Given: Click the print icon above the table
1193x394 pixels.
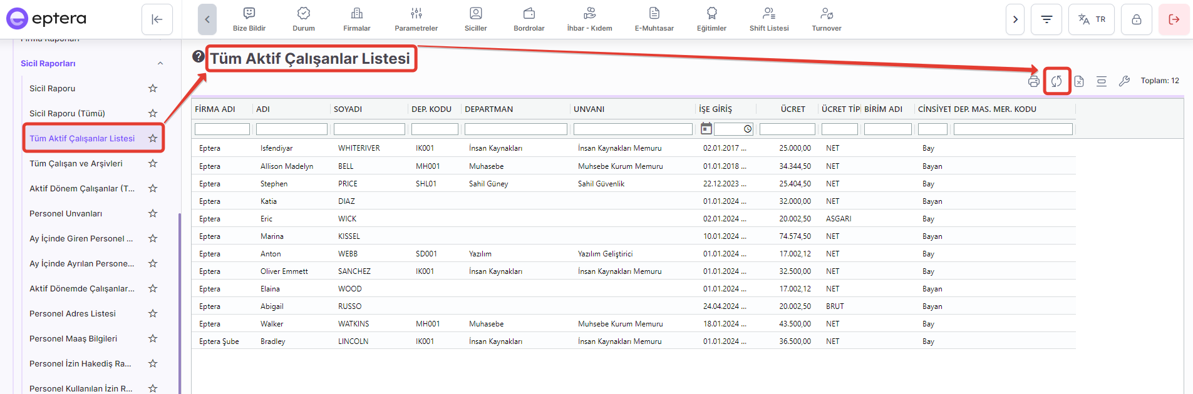Looking at the screenshot, I should (x=1033, y=81).
